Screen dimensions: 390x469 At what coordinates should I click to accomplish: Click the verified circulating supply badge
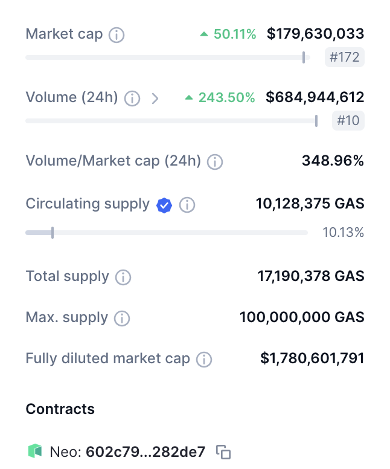point(164,205)
